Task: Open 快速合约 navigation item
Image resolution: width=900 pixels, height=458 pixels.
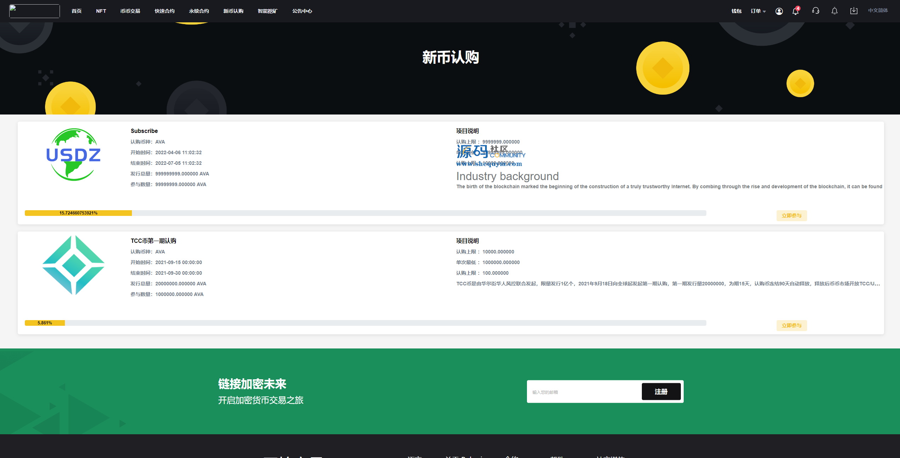Action: (x=165, y=11)
